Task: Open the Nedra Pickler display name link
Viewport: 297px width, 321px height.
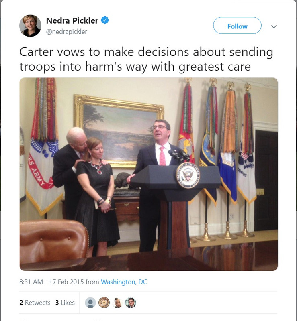Action: [72, 20]
